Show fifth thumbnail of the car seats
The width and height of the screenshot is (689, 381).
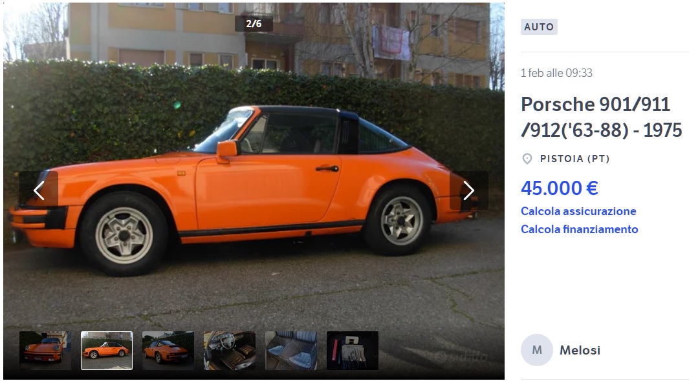click(291, 351)
